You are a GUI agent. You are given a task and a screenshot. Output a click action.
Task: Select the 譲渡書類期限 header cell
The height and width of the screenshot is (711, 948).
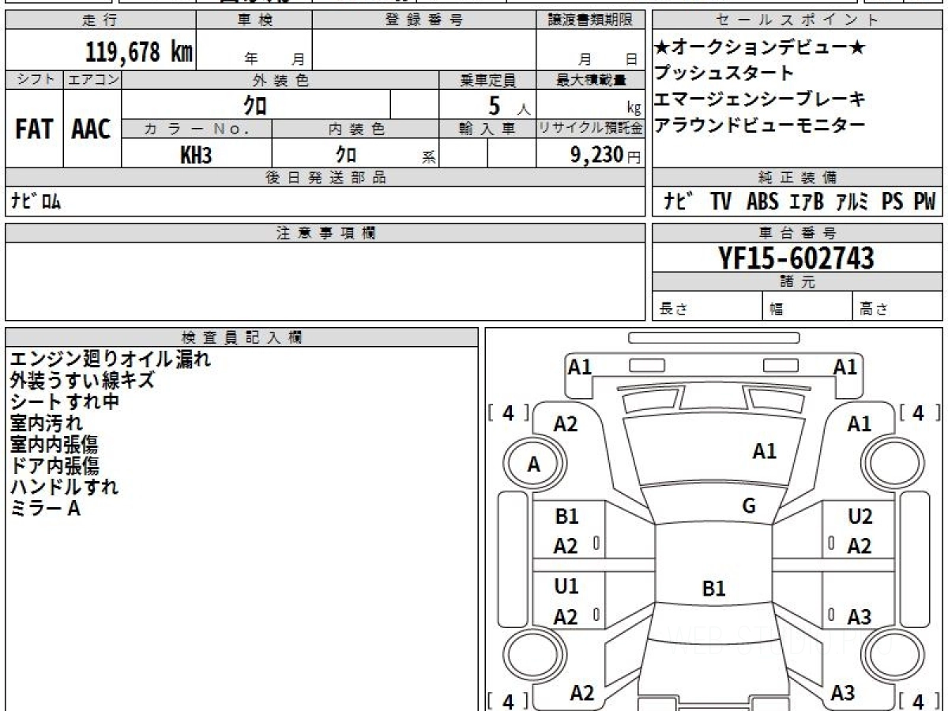pyautogui.click(x=590, y=21)
